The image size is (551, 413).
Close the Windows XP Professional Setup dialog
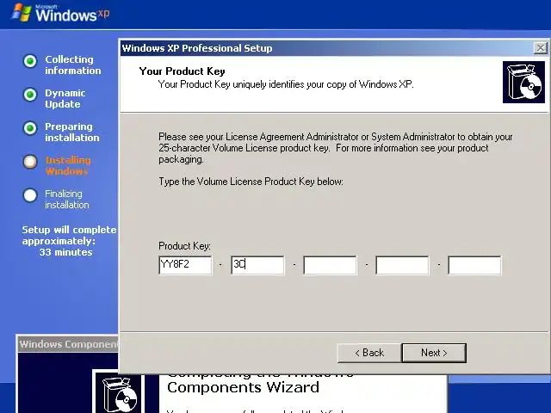click(540, 48)
